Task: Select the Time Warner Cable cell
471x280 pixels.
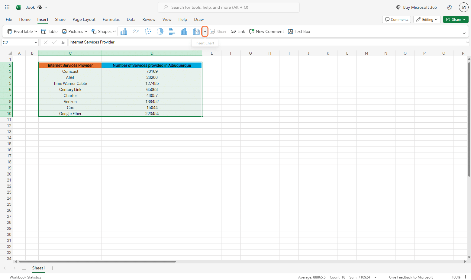Action: tap(70, 83)
